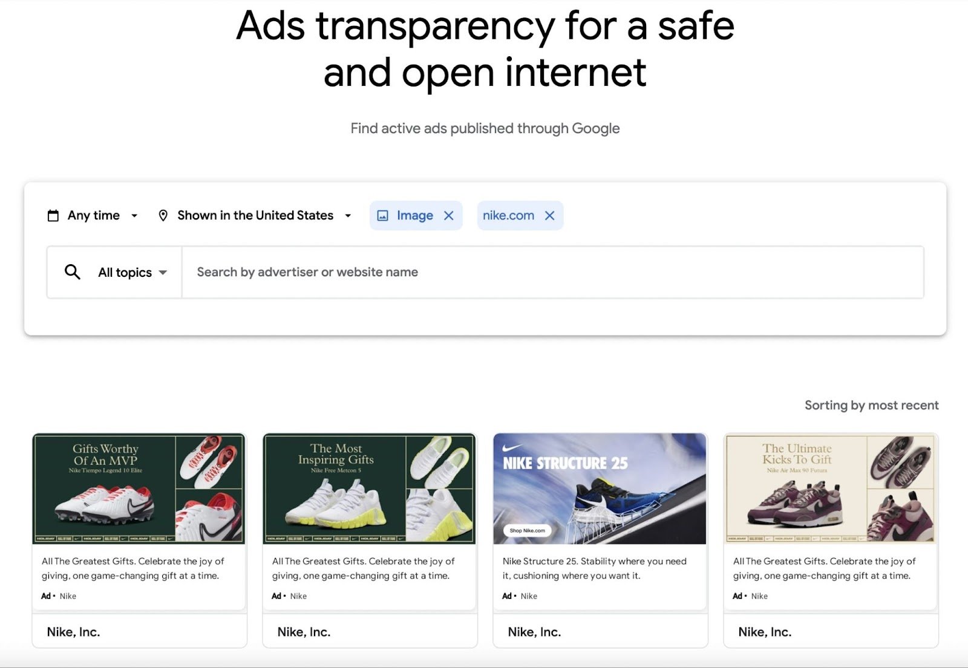Image resolution: width=968 pixels, height=668 pixels.
Task: Click Nike, Inc. under the Structure 25 ad
Action: pyautogui.click(x=534, y=631)
